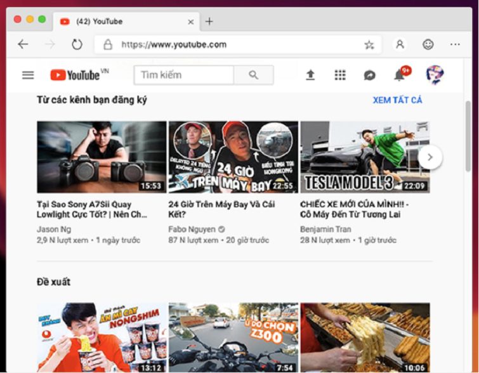Click the upload video icon
The height and width of the screenshot is (373, 479).
tap(310, 75)
